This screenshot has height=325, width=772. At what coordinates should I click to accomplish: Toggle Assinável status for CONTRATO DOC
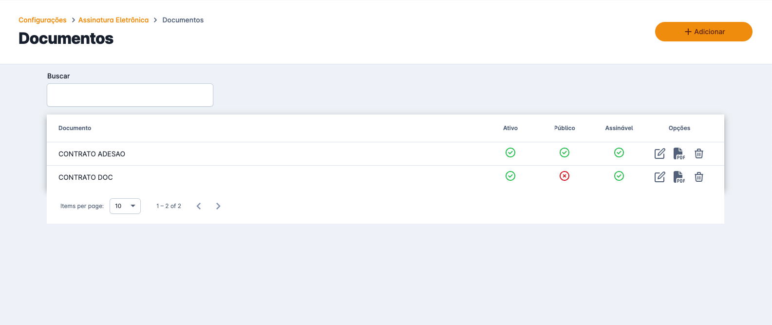pyautogui.click(x=619, y=176)
